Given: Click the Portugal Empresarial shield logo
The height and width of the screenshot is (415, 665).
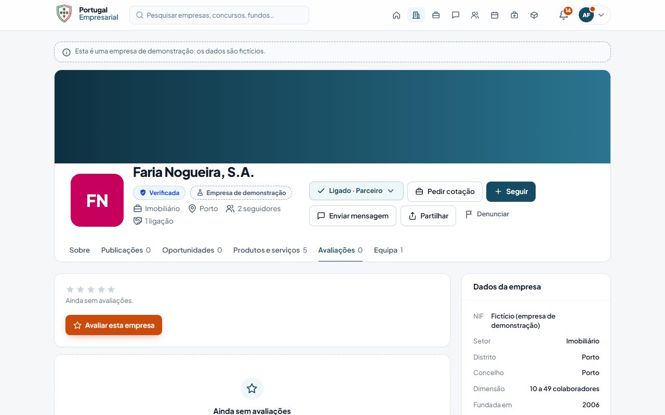Looking at the screenshot, I should [x=64, y=14].
